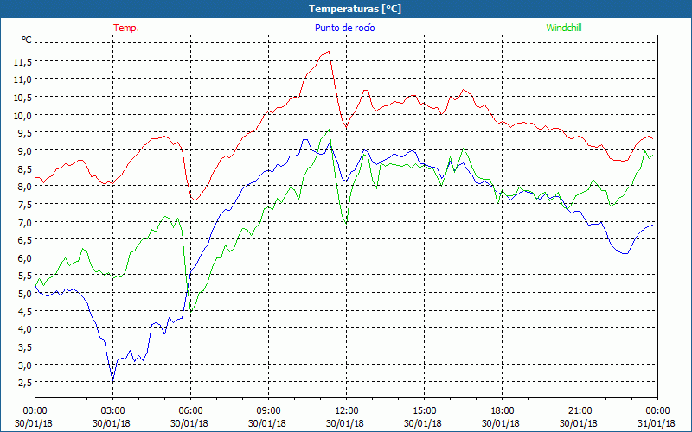
Task: Click the 3,0 y-axis value
Action: tap(25, 365)
